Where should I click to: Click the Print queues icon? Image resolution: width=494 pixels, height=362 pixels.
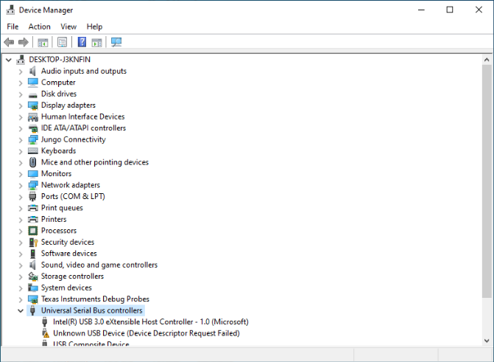[x=33, y=208]
